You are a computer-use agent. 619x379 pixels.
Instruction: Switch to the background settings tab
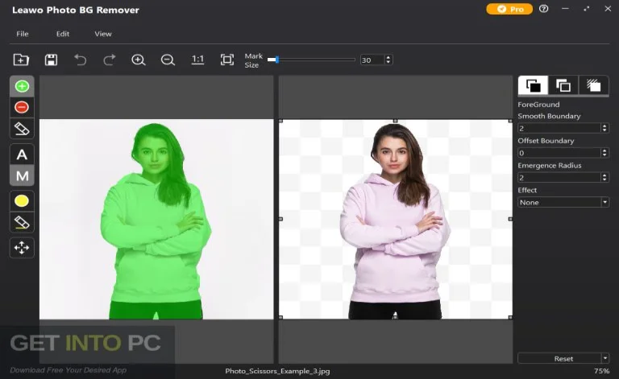(563, 85)
